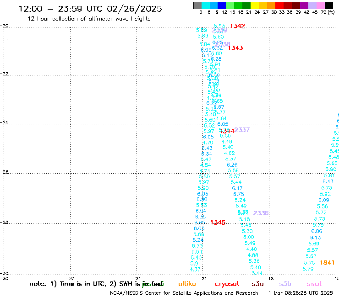Click the light green 15 ft legend swatch
The width and height of the screenshot is (339, 297).
(230, 5)
